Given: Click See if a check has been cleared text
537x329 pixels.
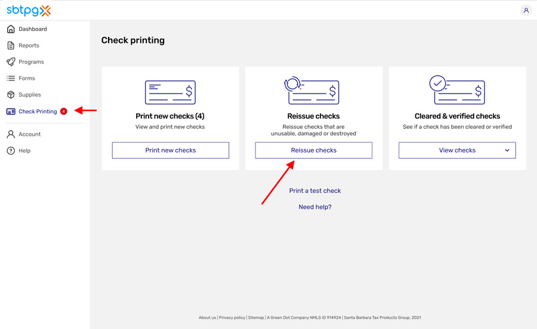Looking at the screenshot, I should [x=457, y=126].
